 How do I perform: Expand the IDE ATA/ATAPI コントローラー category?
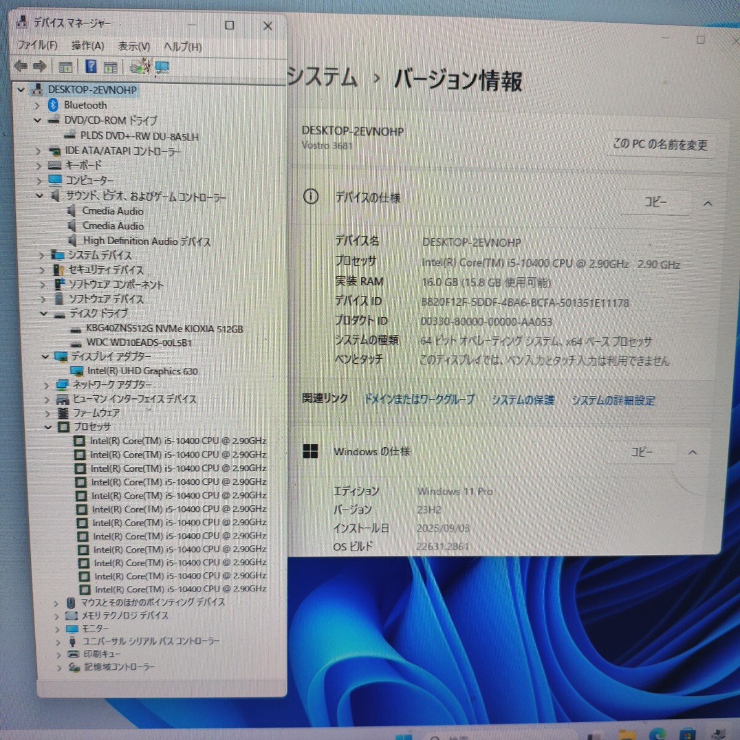(x=38, y=150)
